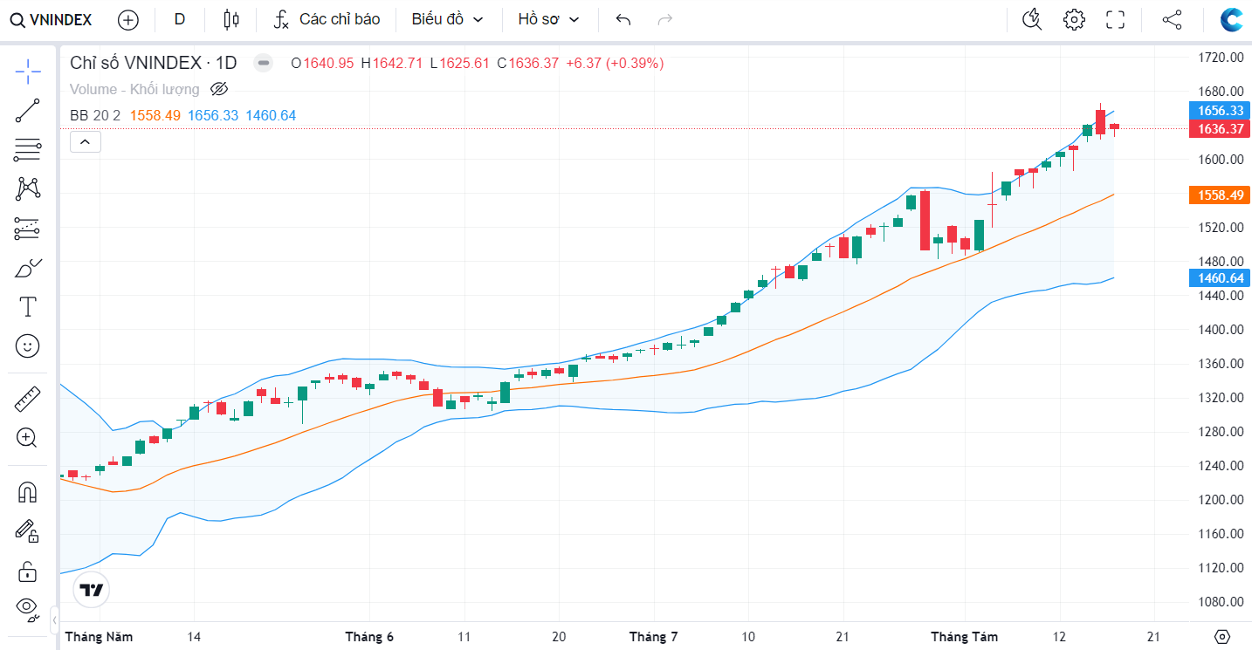Image resolution: width=1252 pixels, height=650 pixels.
Task: Click the Tháng Tám date label
Action: pyautogui.click(x=964, y=637)
